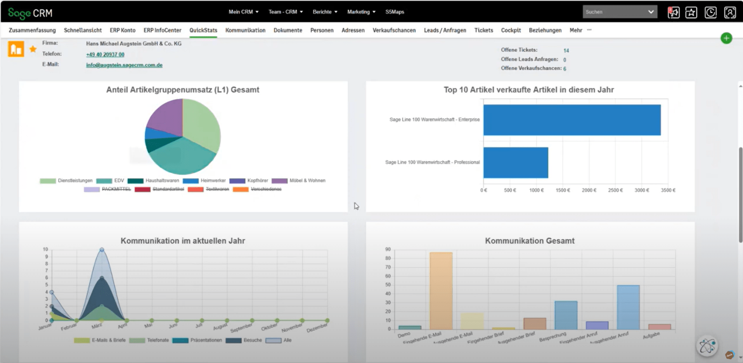Open the Cockpit tab
The height and width of the screenshot is (363, 743).
(x=511, y=30)
